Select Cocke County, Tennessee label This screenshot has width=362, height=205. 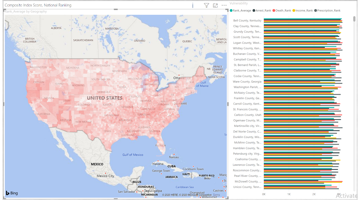247,76
